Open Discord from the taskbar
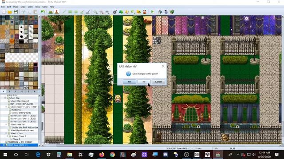284x159 pixels. coord(166,155)
